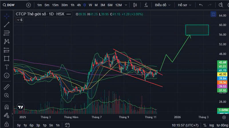Select monthly M timeframe

(x=96, y=5)
